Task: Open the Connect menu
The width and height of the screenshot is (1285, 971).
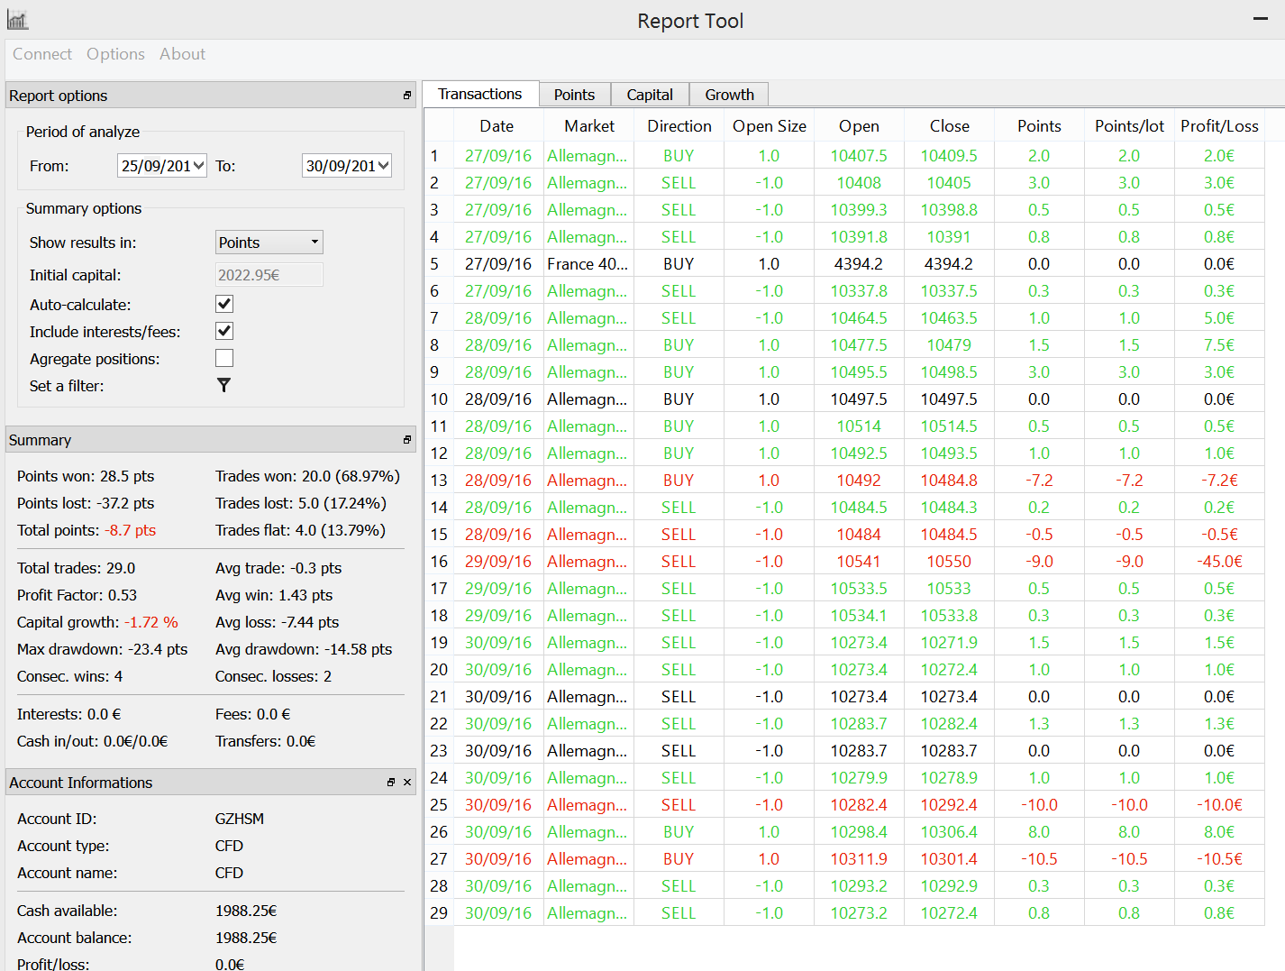Action: [x=42, y=54]
